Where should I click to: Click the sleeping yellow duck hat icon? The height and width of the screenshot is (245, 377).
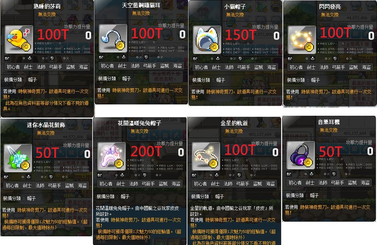point(19,39)
